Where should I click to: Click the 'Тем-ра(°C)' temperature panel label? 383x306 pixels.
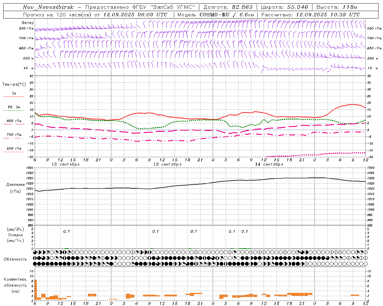(x=14, y=85)
